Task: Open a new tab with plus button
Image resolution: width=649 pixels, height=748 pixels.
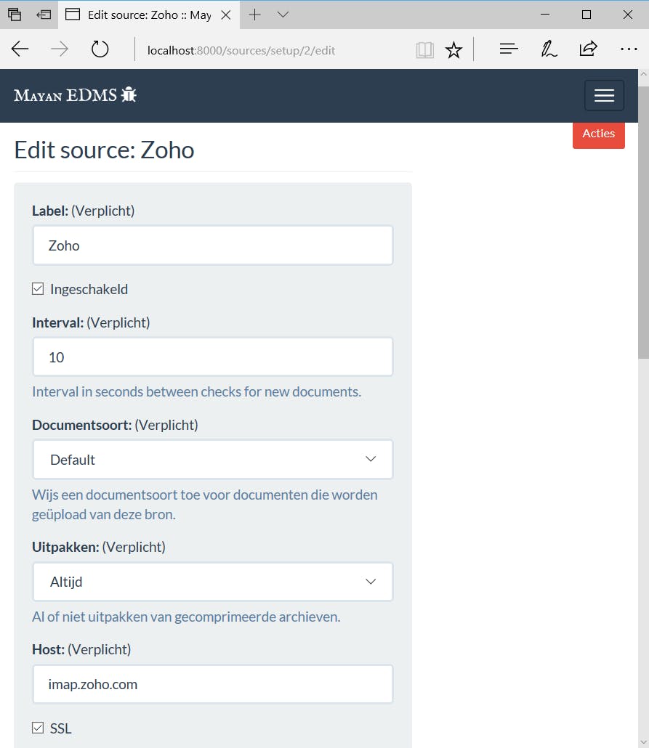Action: pyautogui.click(x=254, y=15)
